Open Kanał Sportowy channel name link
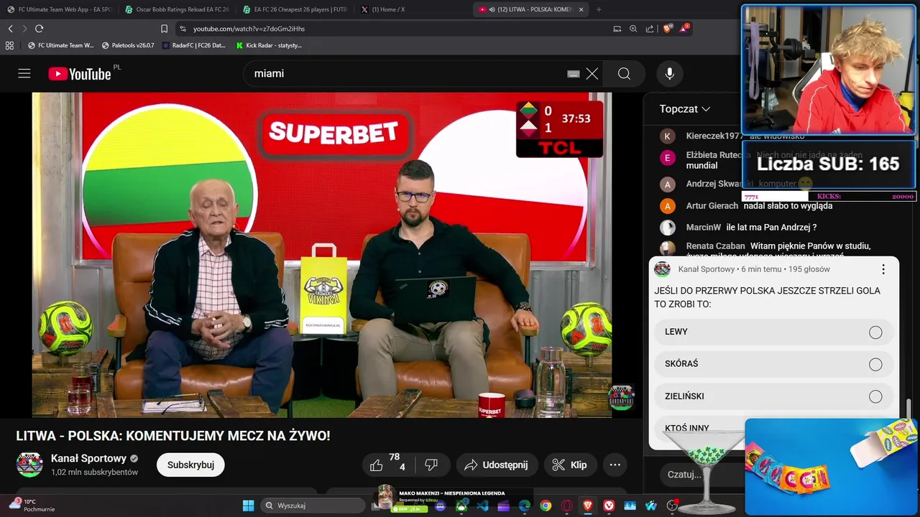Viewport: 920px width, 517px height. click(x=88, y=458)
